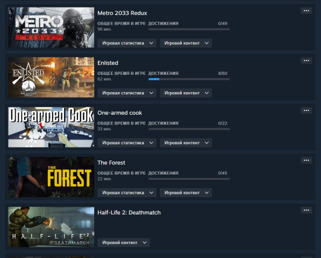Open three-dot menu for Enlisted
The width and height of the screenshot is (321, 258).
pos(306,60)
